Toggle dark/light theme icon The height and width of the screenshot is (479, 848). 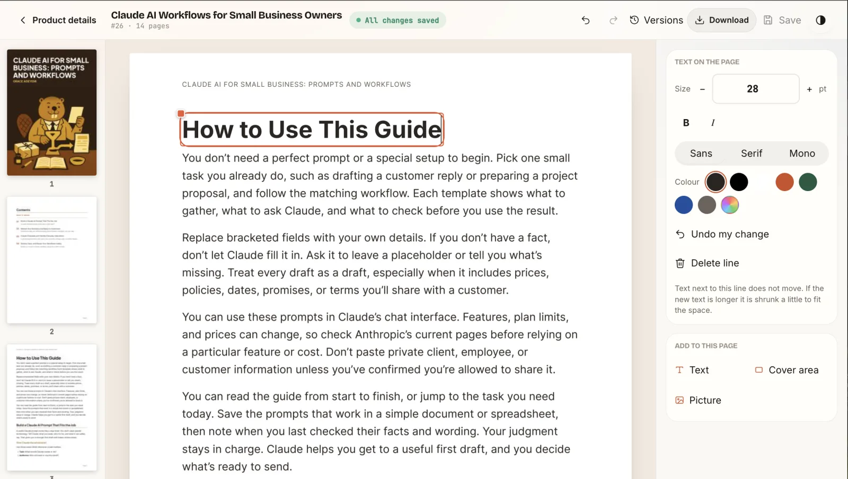coord(820,20)
